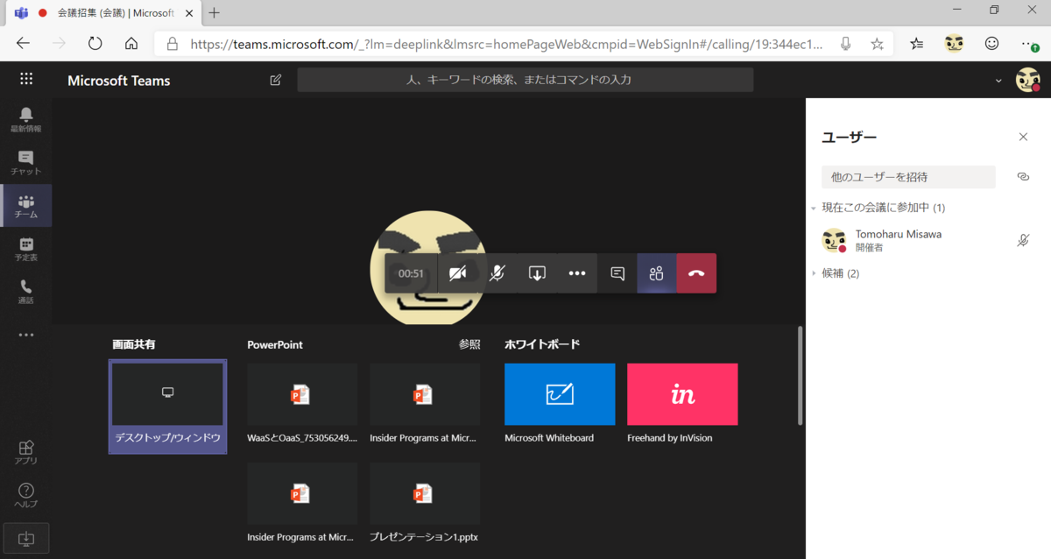
Task: Open more actions ellipsis in call toolbar
Action: tap(576, 273)
